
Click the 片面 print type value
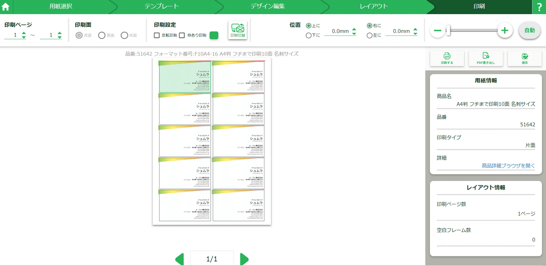tap(530, 145)
